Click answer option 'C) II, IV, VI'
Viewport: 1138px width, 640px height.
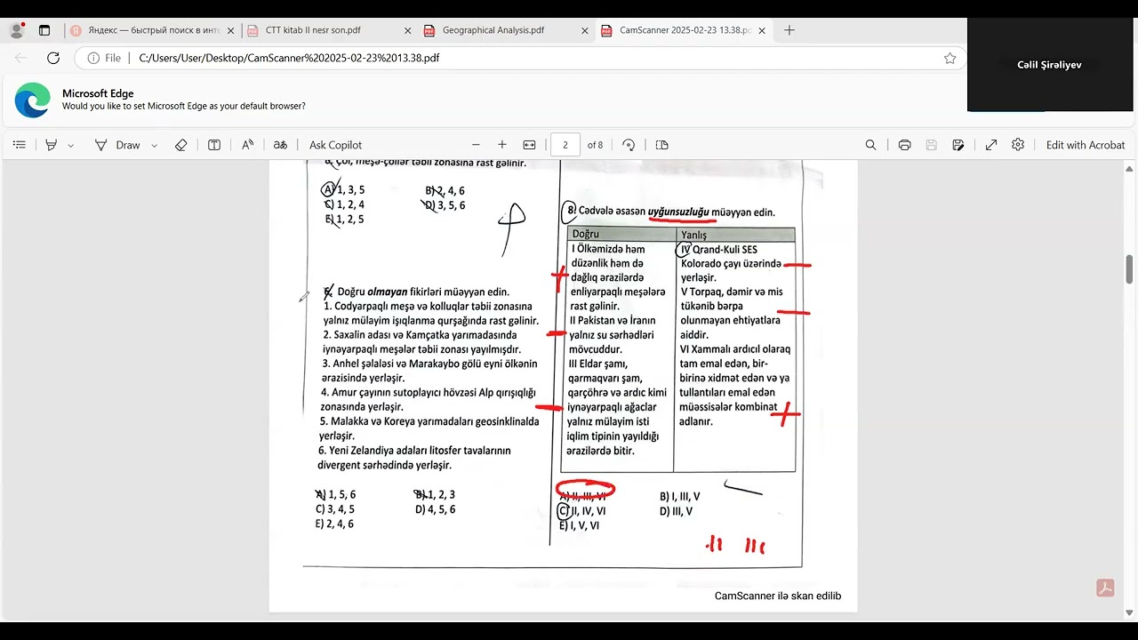click(x=582, y=511)
